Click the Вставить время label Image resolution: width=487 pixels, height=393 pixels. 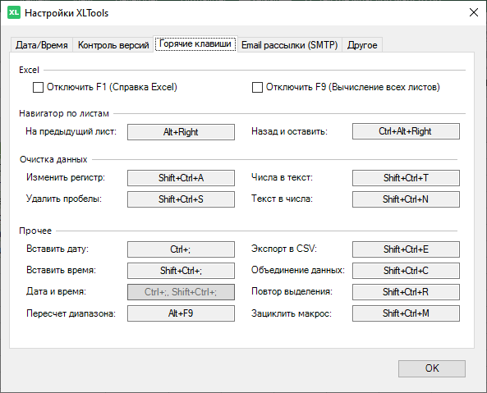(x=62, y=270)
